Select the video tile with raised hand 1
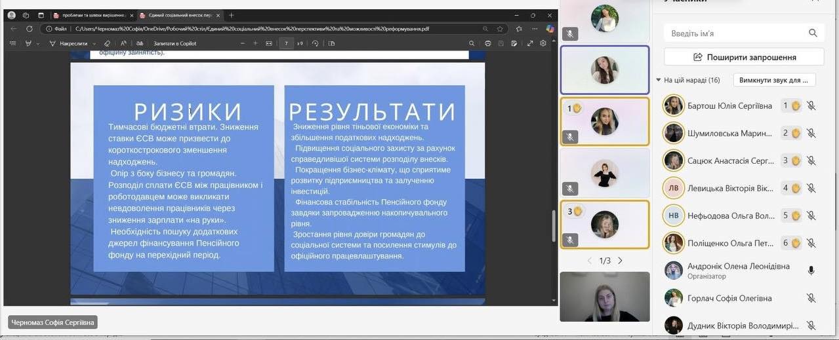This screenshot has width=839, height=340. click(605, 121)
